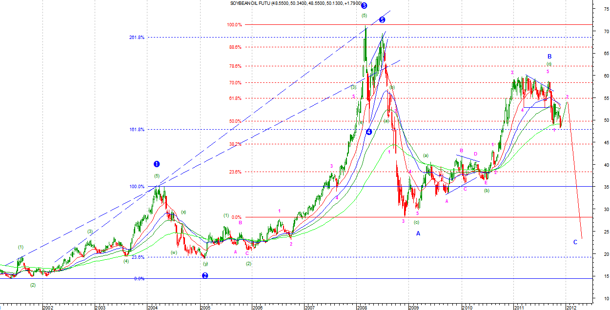The image size is (610, 310).
Task: Select the blue circled wave 2 marker
Action: [205, 275]
